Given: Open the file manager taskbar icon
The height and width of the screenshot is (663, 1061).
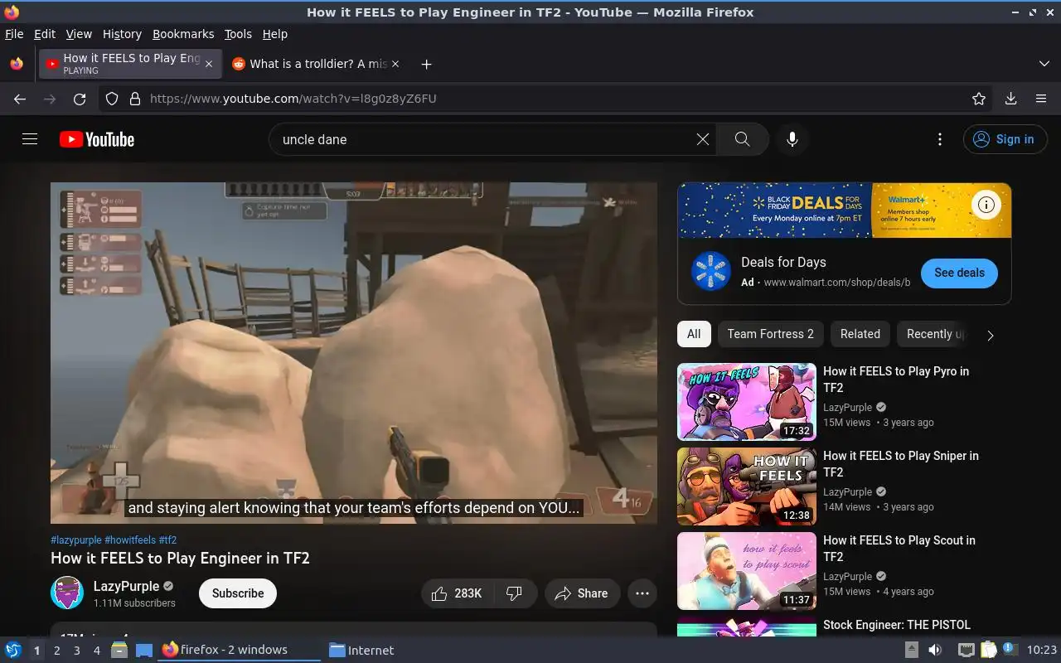Looking at the screenshot, I should pos(119,650).
